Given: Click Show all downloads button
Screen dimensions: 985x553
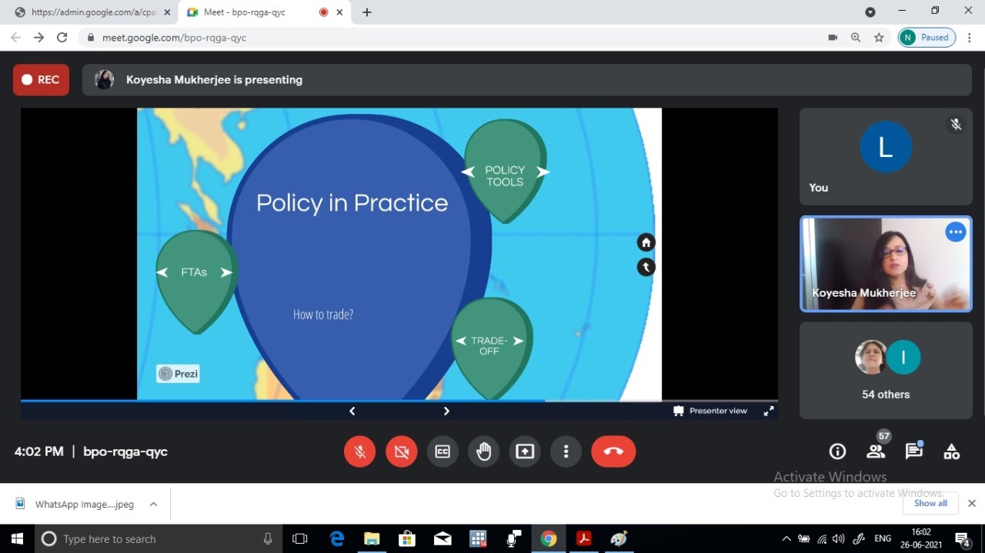Looking at the screenshot, I should point(930,503).
